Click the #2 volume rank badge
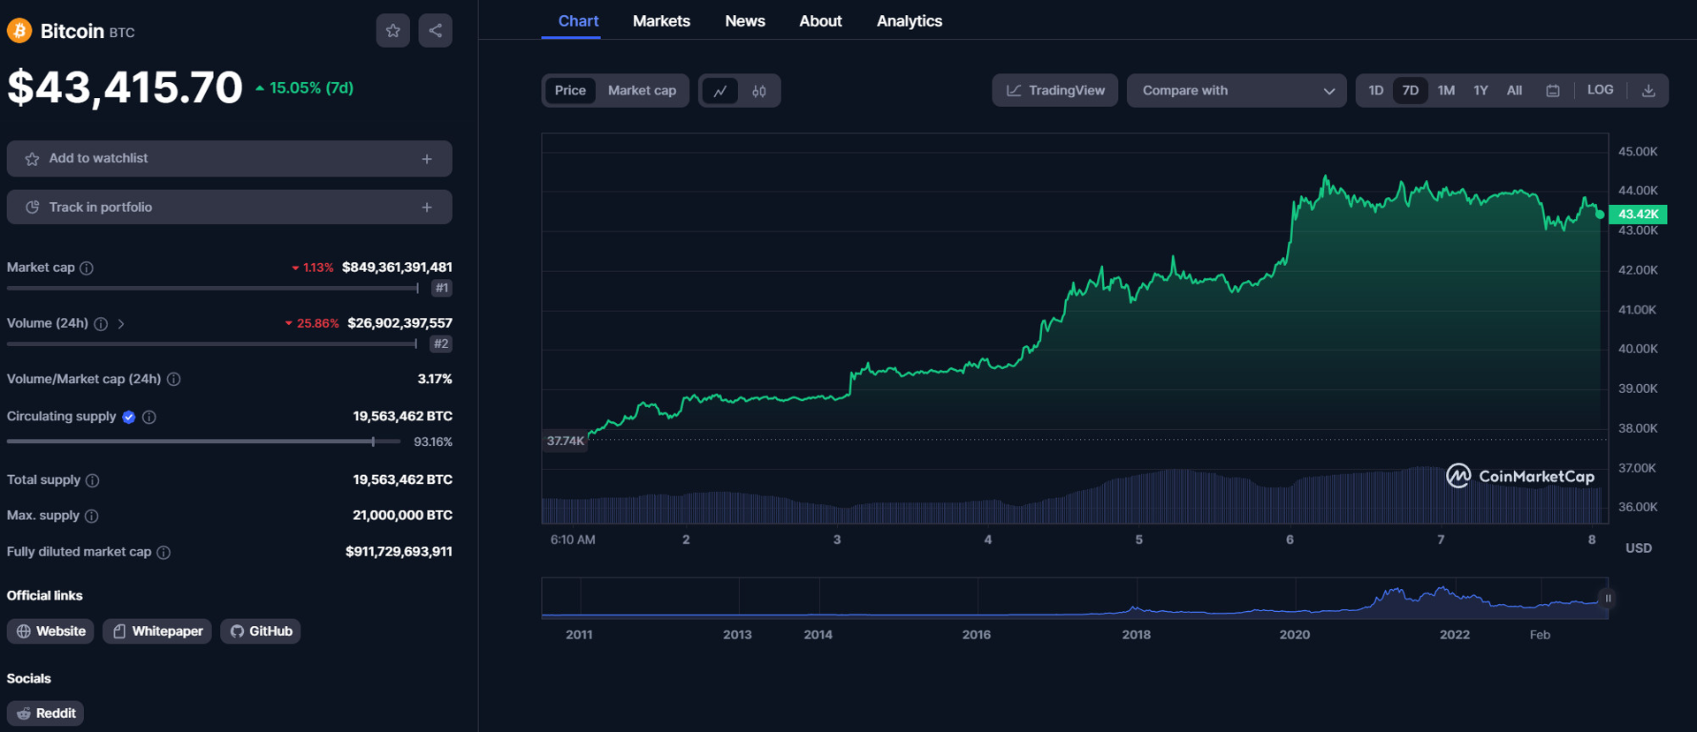 pos(441,343)
